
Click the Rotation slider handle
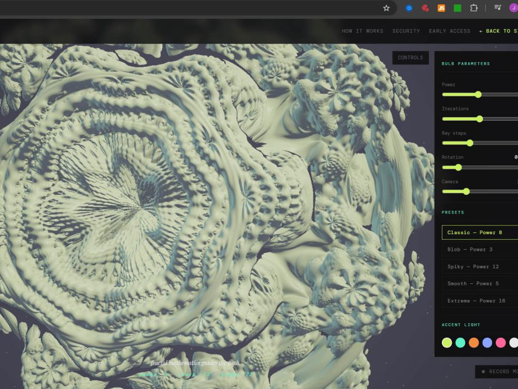point(458,167)
